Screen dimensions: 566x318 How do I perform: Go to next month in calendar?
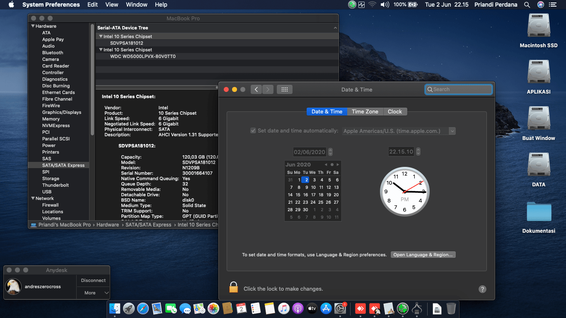coord(338,165)
